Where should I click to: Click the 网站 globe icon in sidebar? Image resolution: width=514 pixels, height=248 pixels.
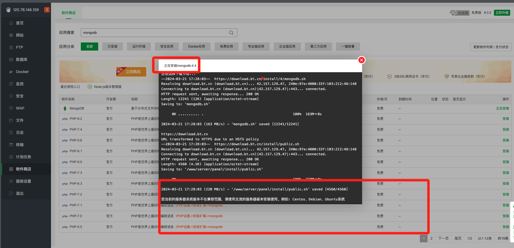(11, 35)
